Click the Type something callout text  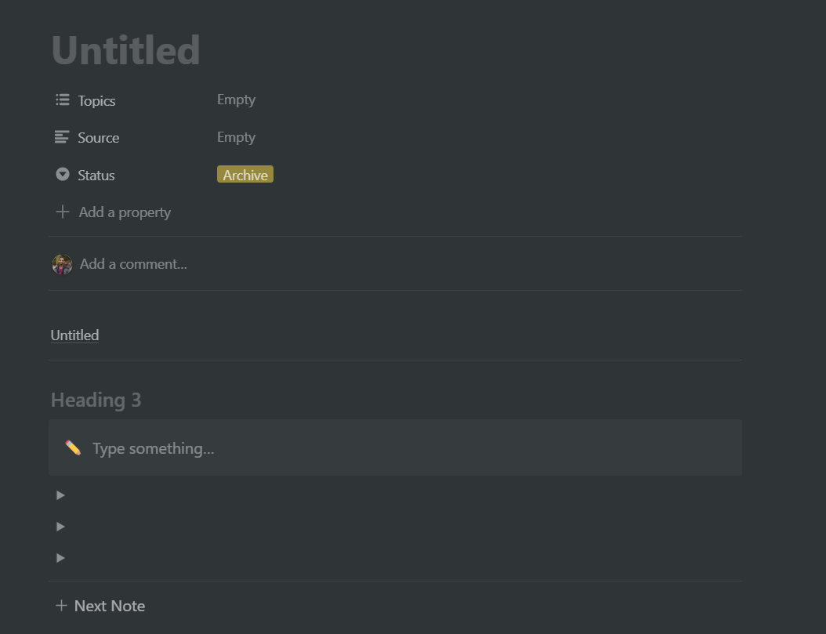(x=153, y=448)
